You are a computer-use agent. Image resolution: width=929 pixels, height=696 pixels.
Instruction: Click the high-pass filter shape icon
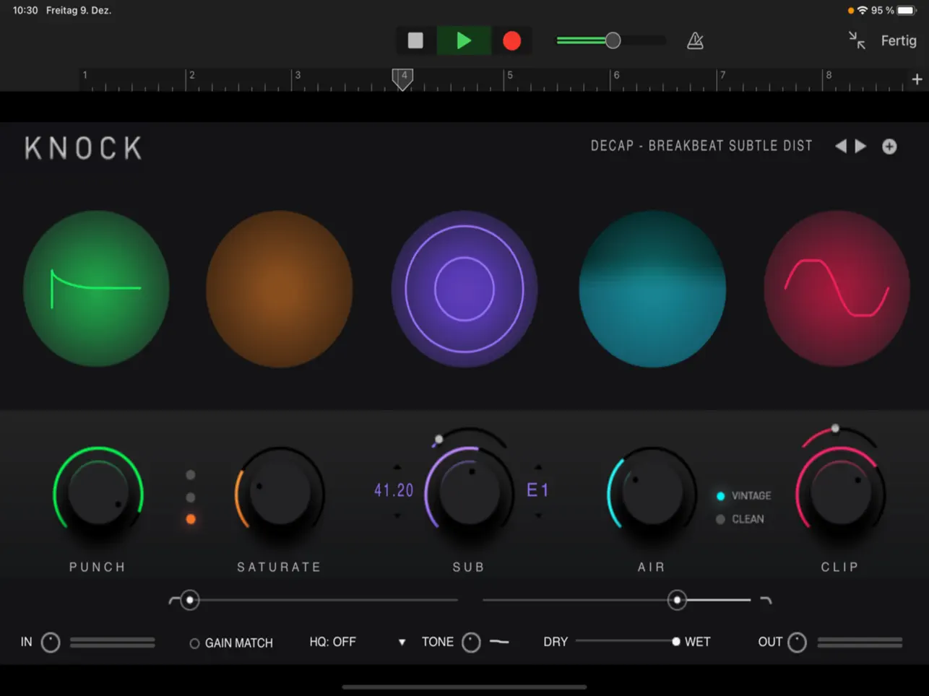pyautogui.click(x=174, y=600)
